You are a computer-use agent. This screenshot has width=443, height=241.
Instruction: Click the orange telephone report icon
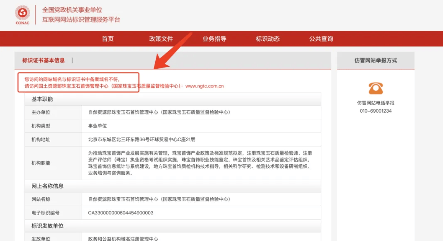click(x=375, y=88)
